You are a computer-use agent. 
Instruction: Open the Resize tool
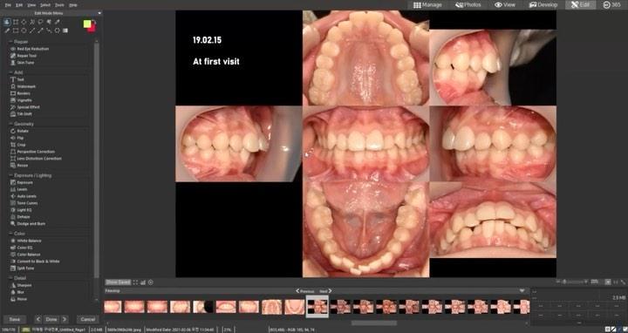[19, 166]
